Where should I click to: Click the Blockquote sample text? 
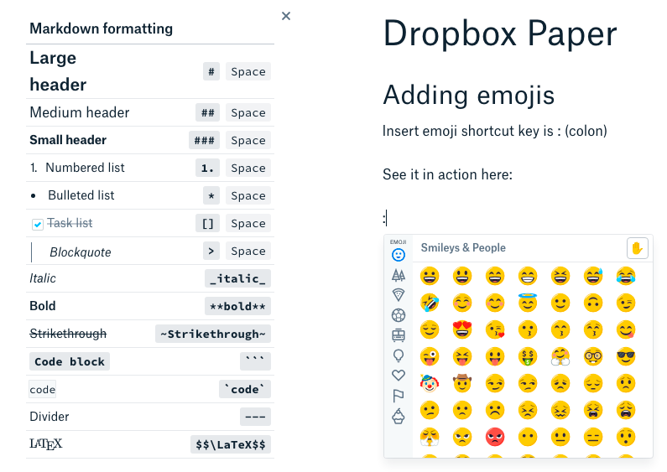[81, 252]
